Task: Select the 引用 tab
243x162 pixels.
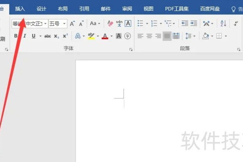Action: pyautogui.click(x=84, y=9)
